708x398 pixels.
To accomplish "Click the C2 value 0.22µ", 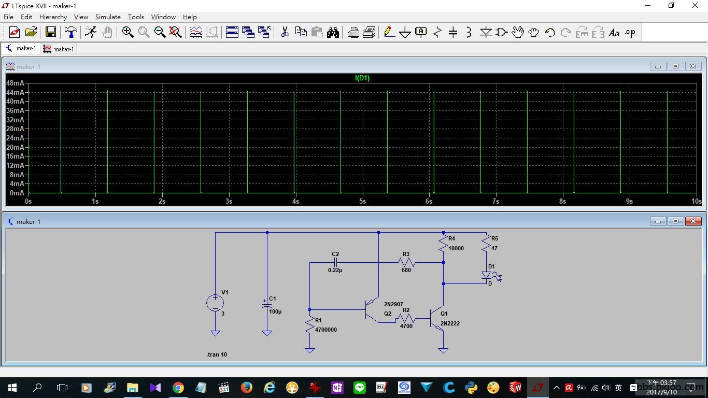I will point(335,270).
